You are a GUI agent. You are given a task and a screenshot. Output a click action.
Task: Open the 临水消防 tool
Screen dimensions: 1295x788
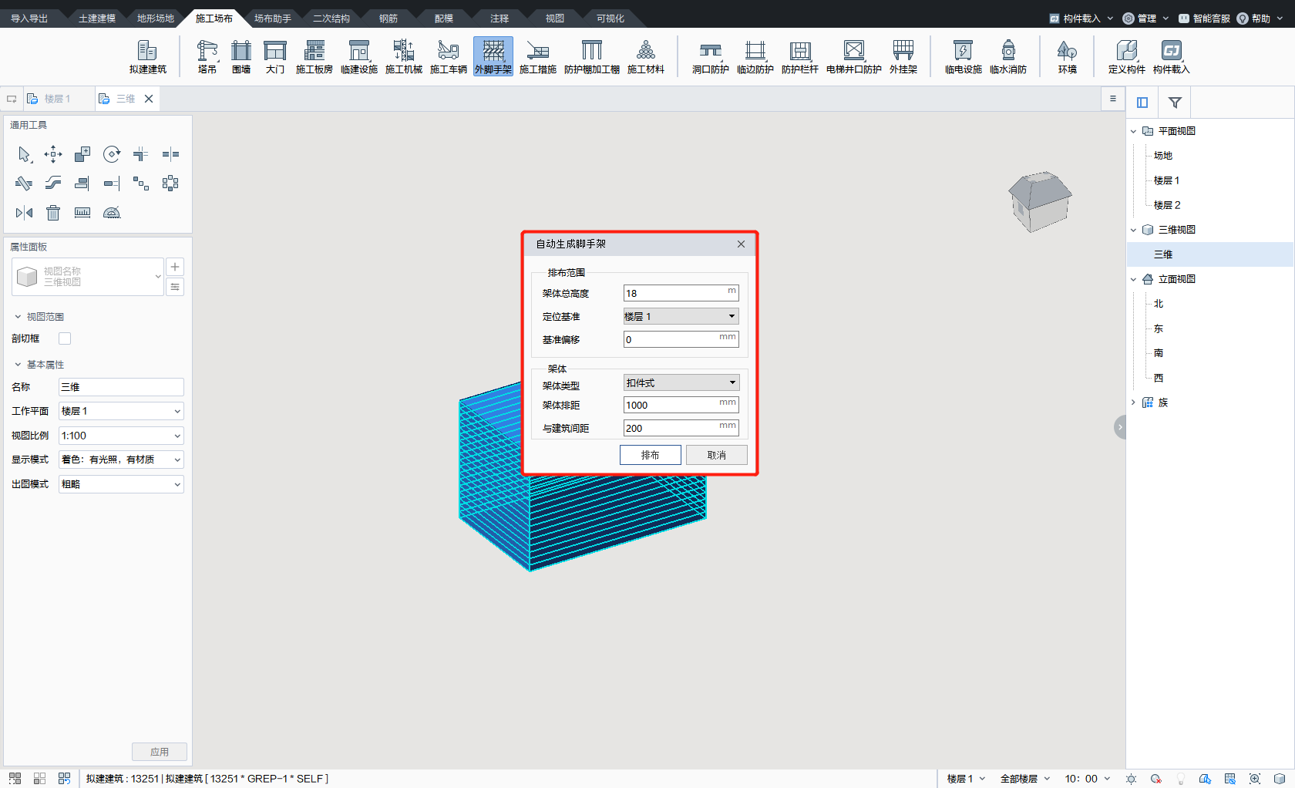click(1008, 57)
